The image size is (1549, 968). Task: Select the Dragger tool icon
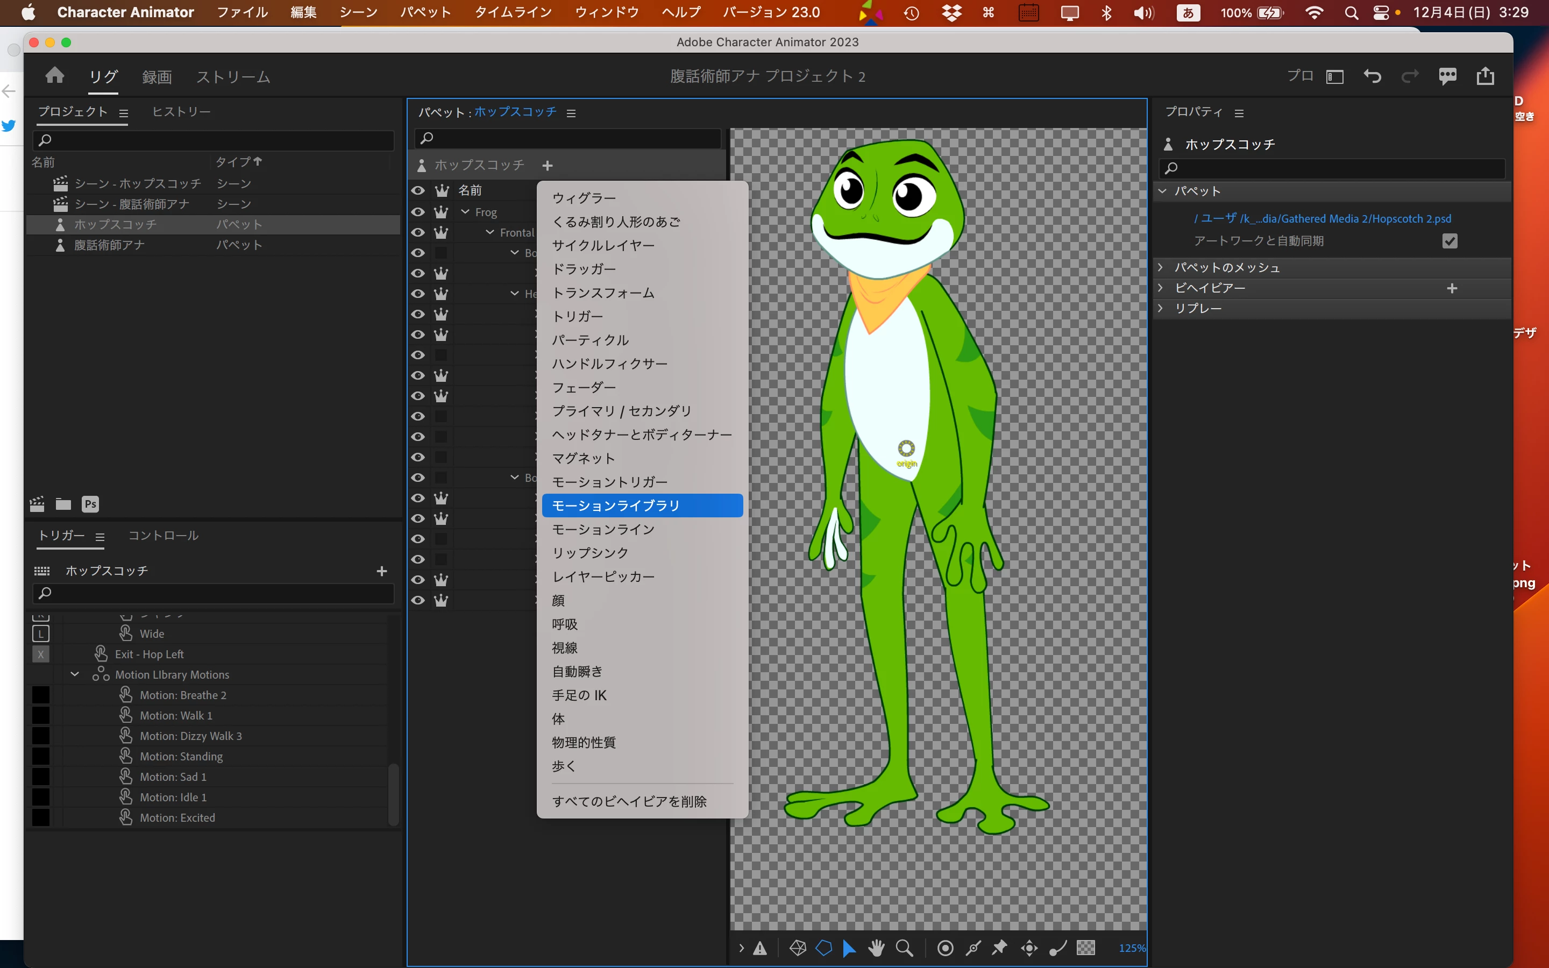1029,948
